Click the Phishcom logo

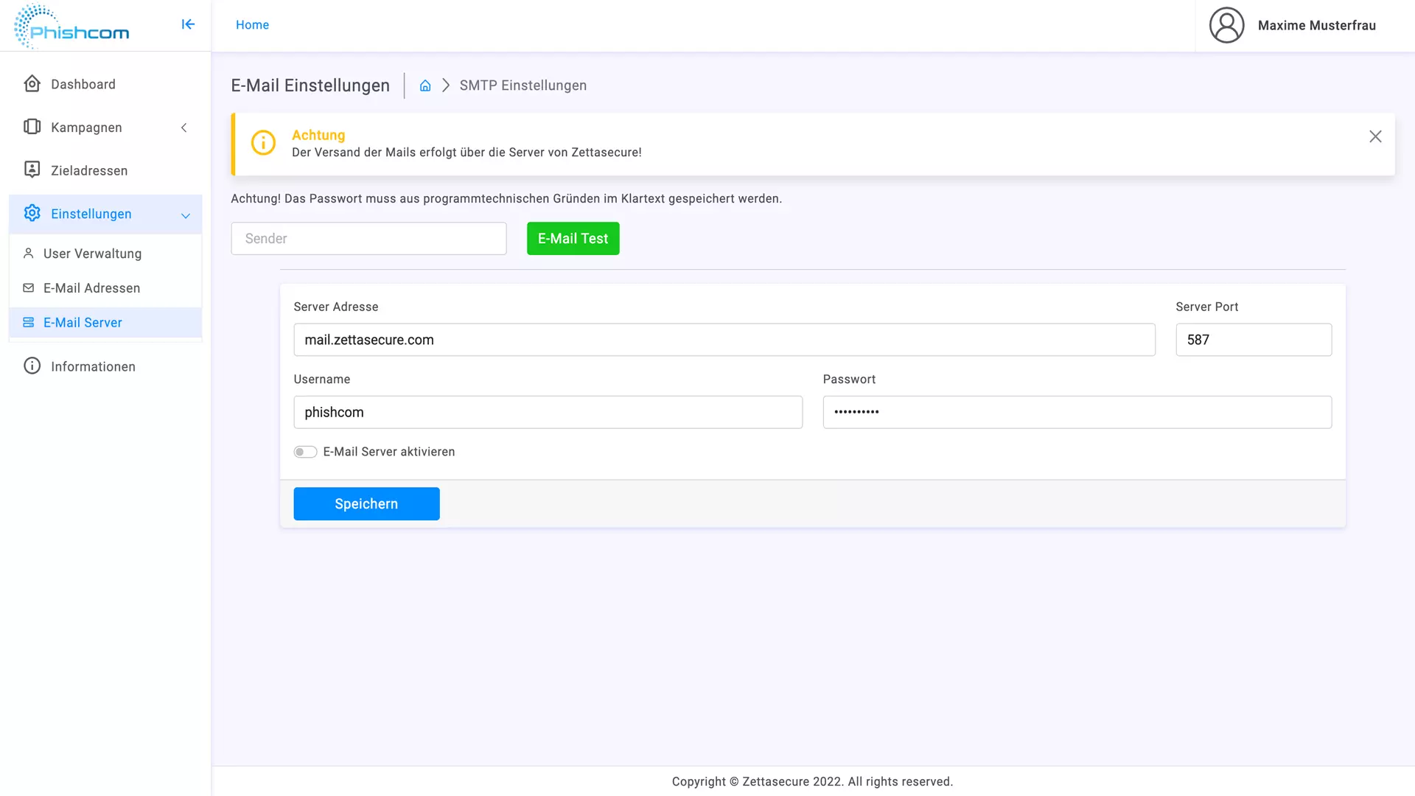coord(71,27)
